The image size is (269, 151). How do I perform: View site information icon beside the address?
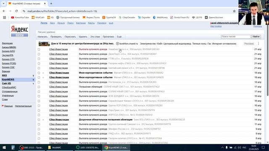coord(24,11)
